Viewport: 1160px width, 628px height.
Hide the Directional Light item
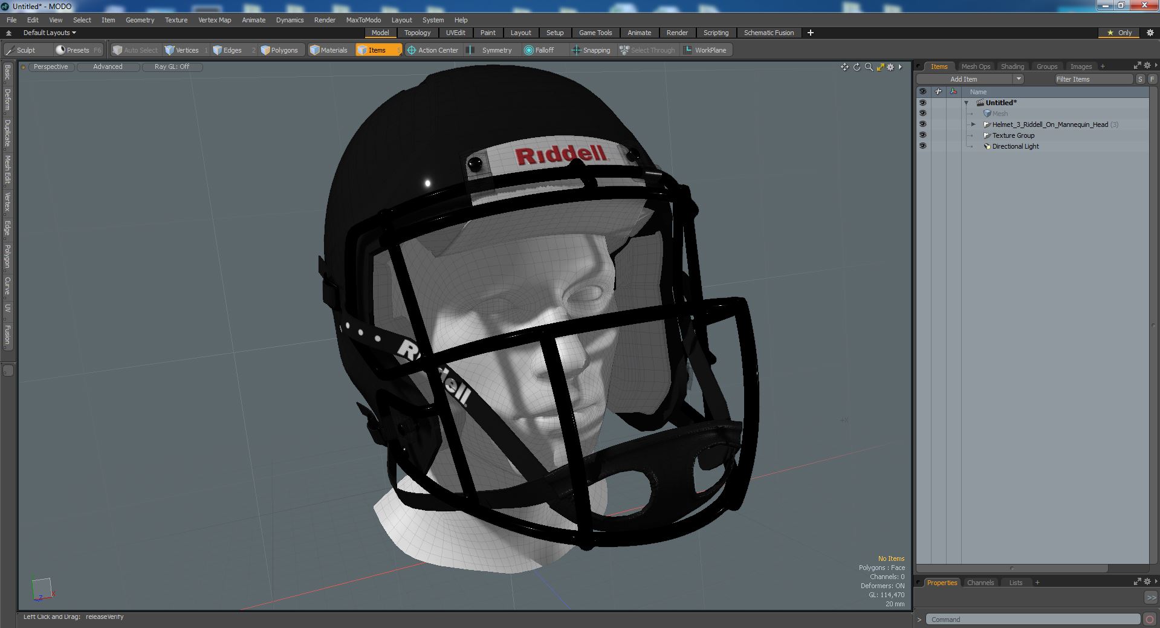(922, 146)
